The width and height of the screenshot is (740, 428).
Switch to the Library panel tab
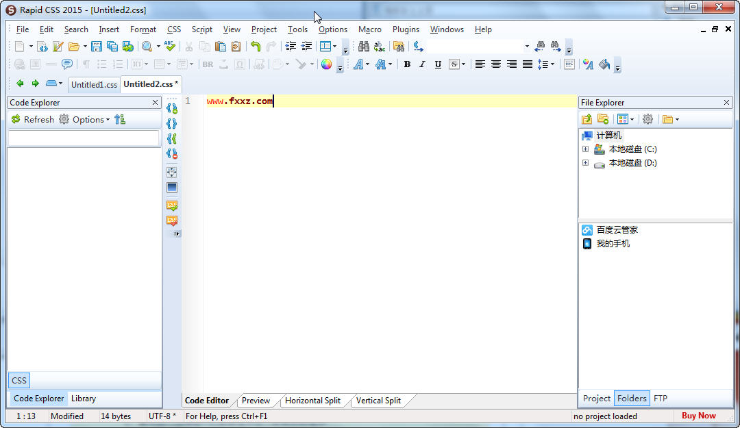(84, 399)
